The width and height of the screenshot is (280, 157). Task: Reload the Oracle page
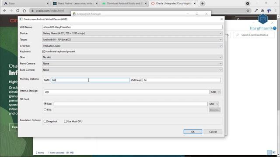pos(17,10)
